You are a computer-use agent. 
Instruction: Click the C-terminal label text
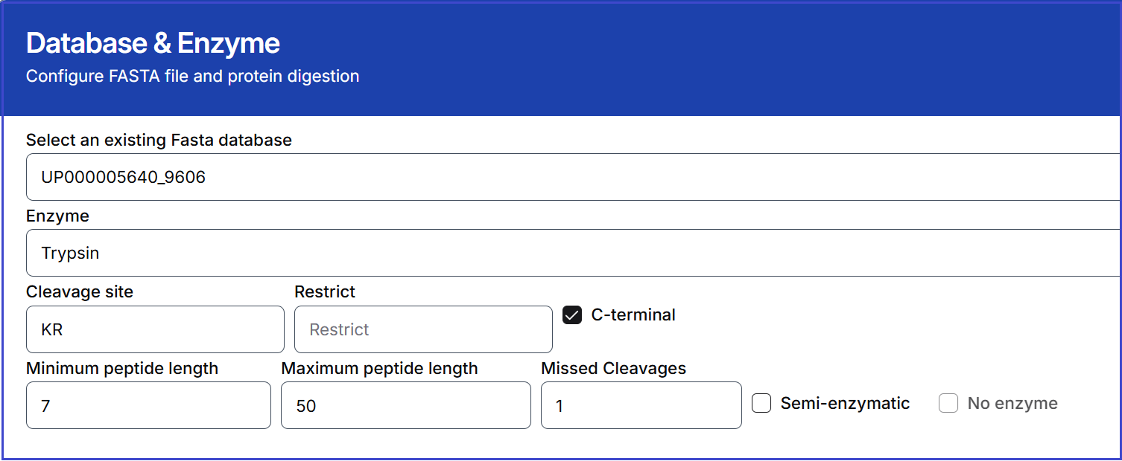pyautogui.click(x=633, y=315)
